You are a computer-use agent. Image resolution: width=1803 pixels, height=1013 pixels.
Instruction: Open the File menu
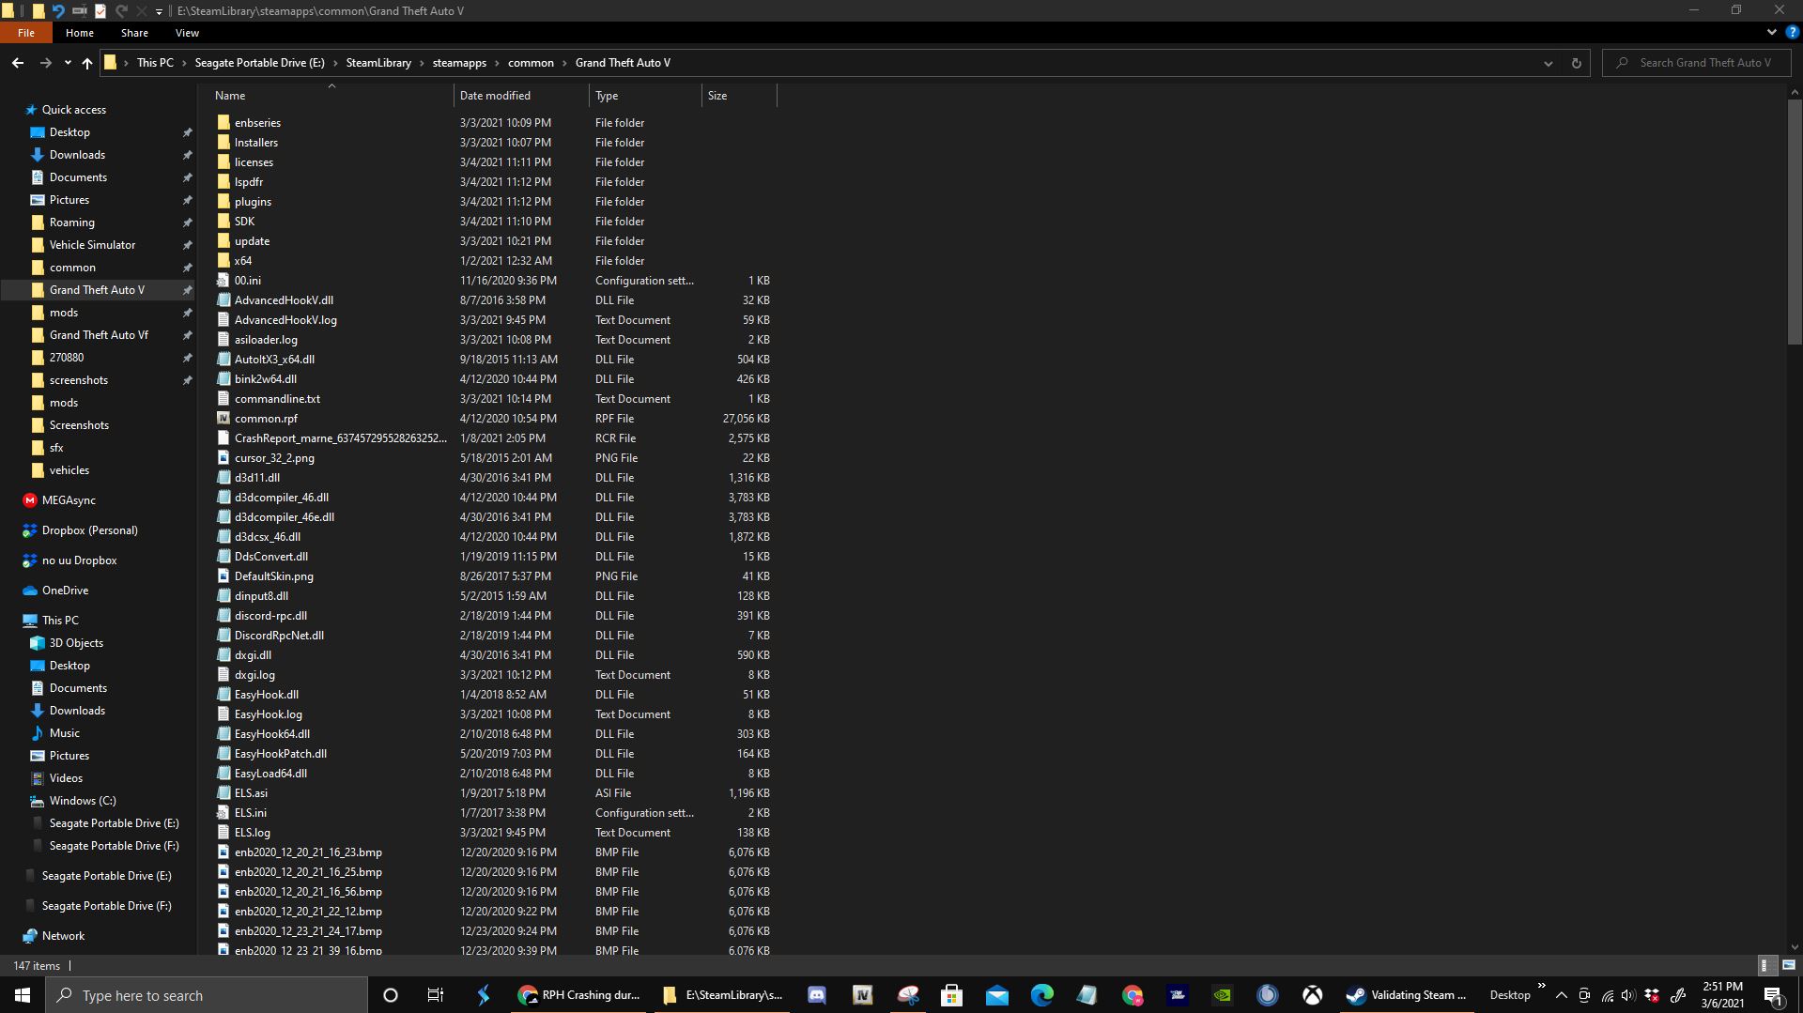click(26, 33)
